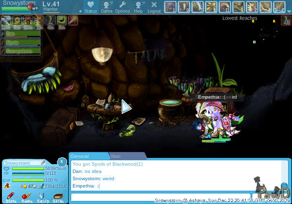Open the Options wrench menu

pos(122,6)
